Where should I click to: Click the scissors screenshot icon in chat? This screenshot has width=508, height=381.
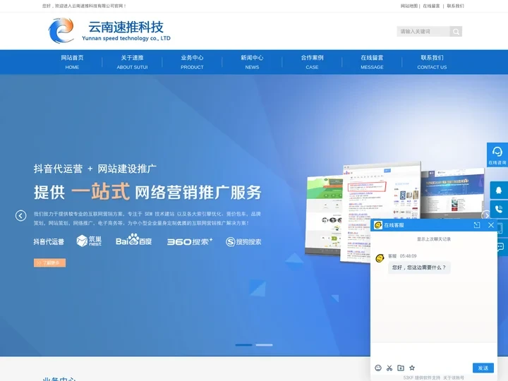[x=389, y=368]
